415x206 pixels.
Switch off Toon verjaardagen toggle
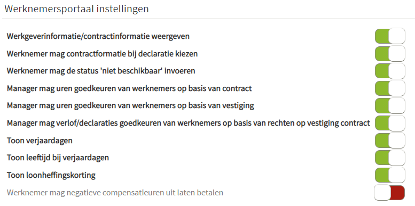[390, 141]
